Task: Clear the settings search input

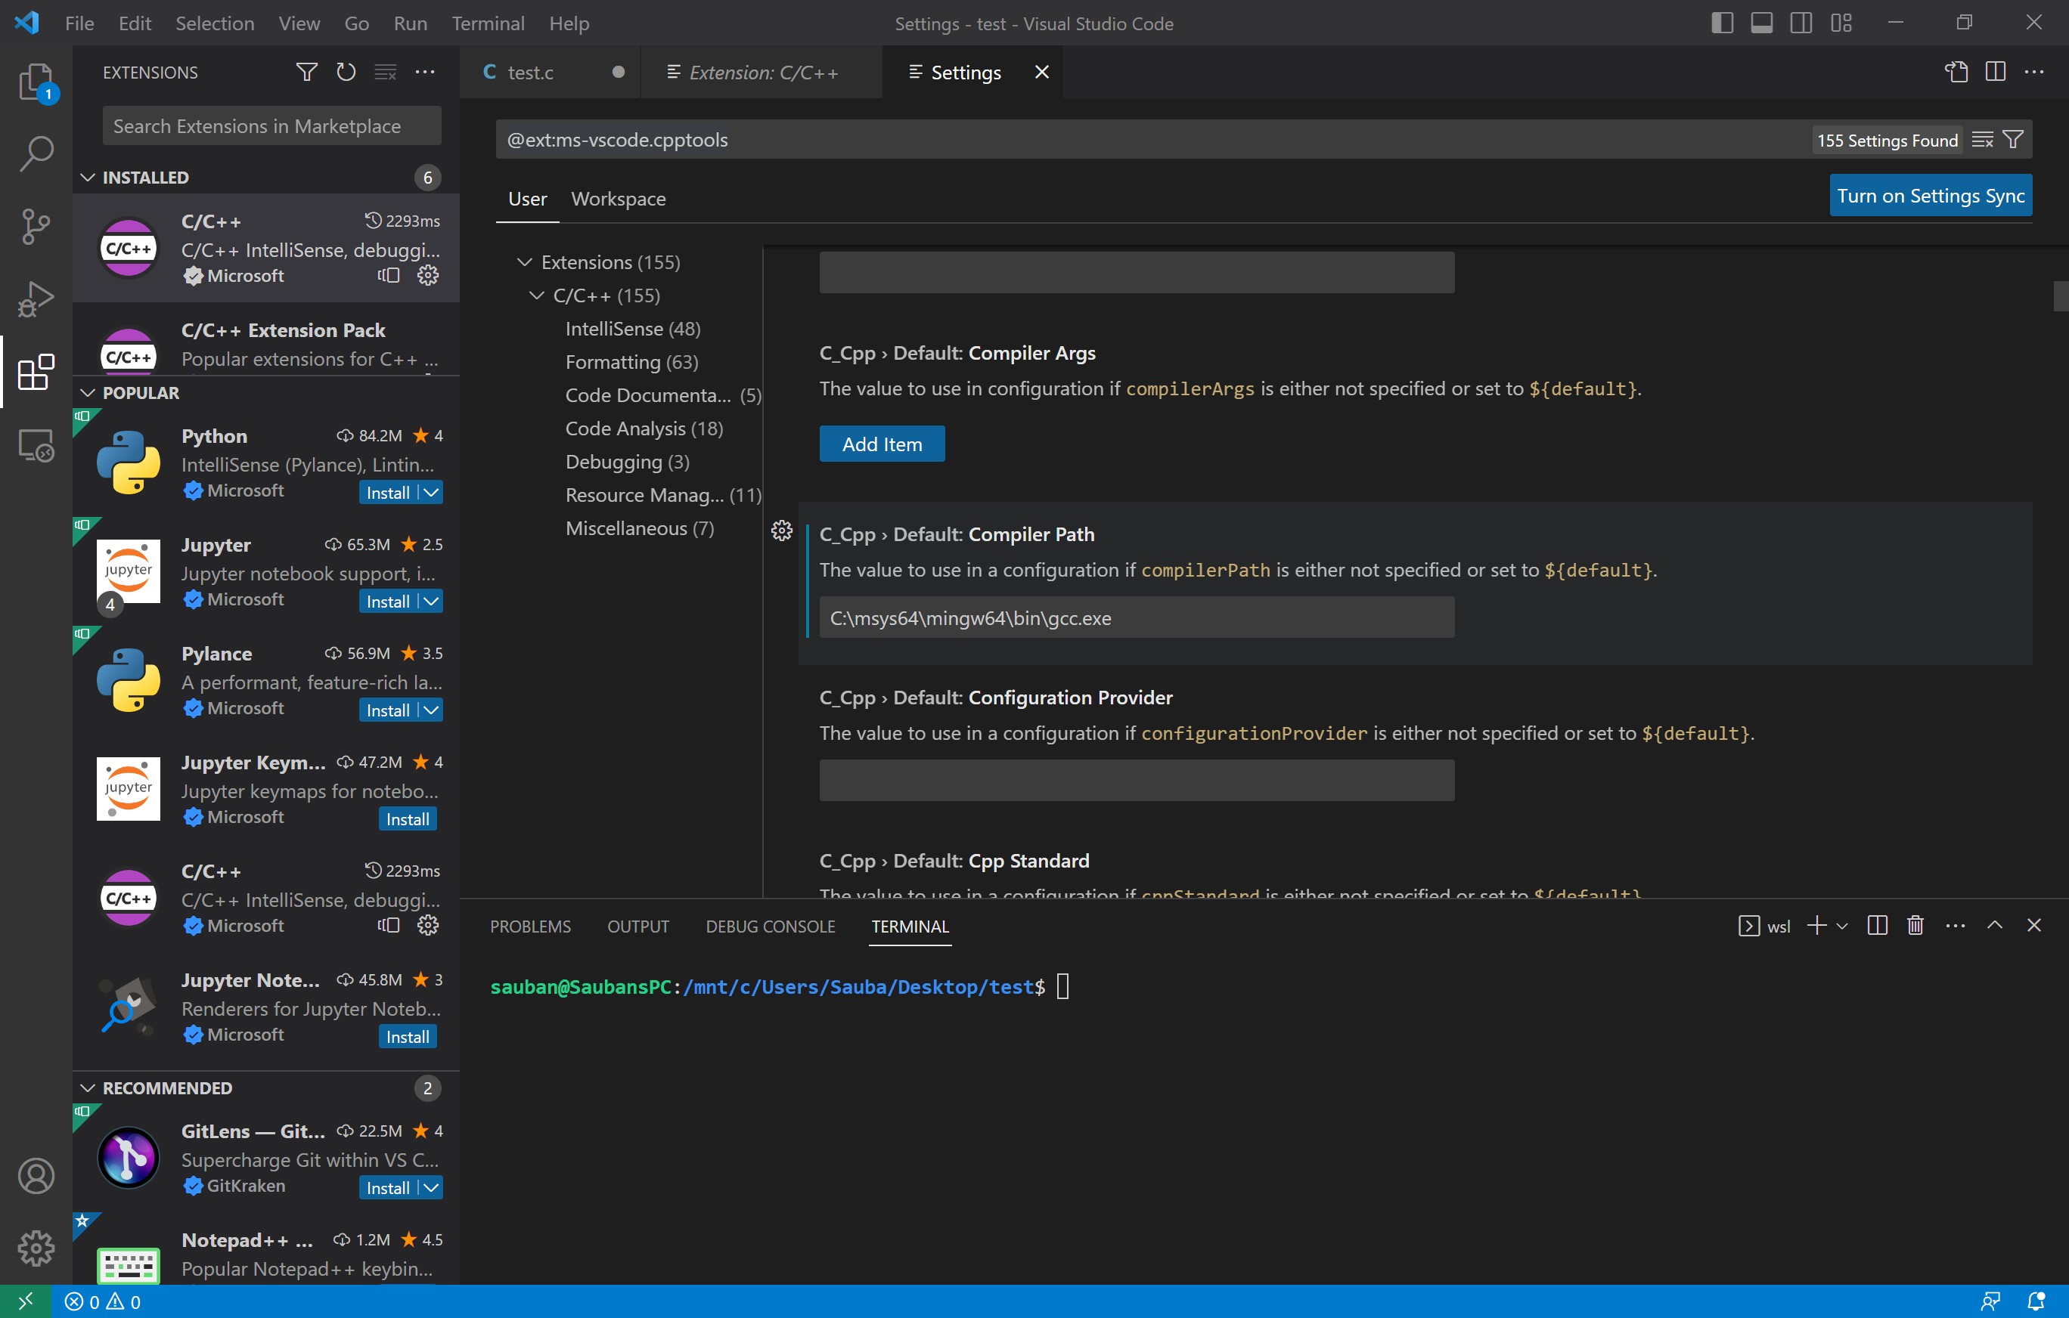Action: point(1982,140)
